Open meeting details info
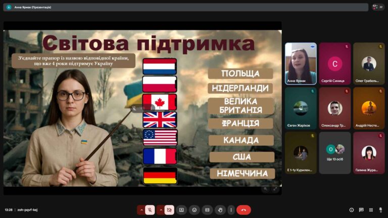Image resolution: width=388 pixels, height=218 pixels. 352,210
